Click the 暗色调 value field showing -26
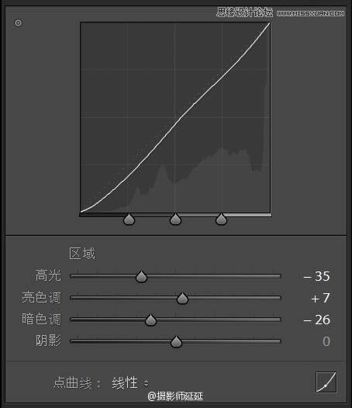 point(316,320)
